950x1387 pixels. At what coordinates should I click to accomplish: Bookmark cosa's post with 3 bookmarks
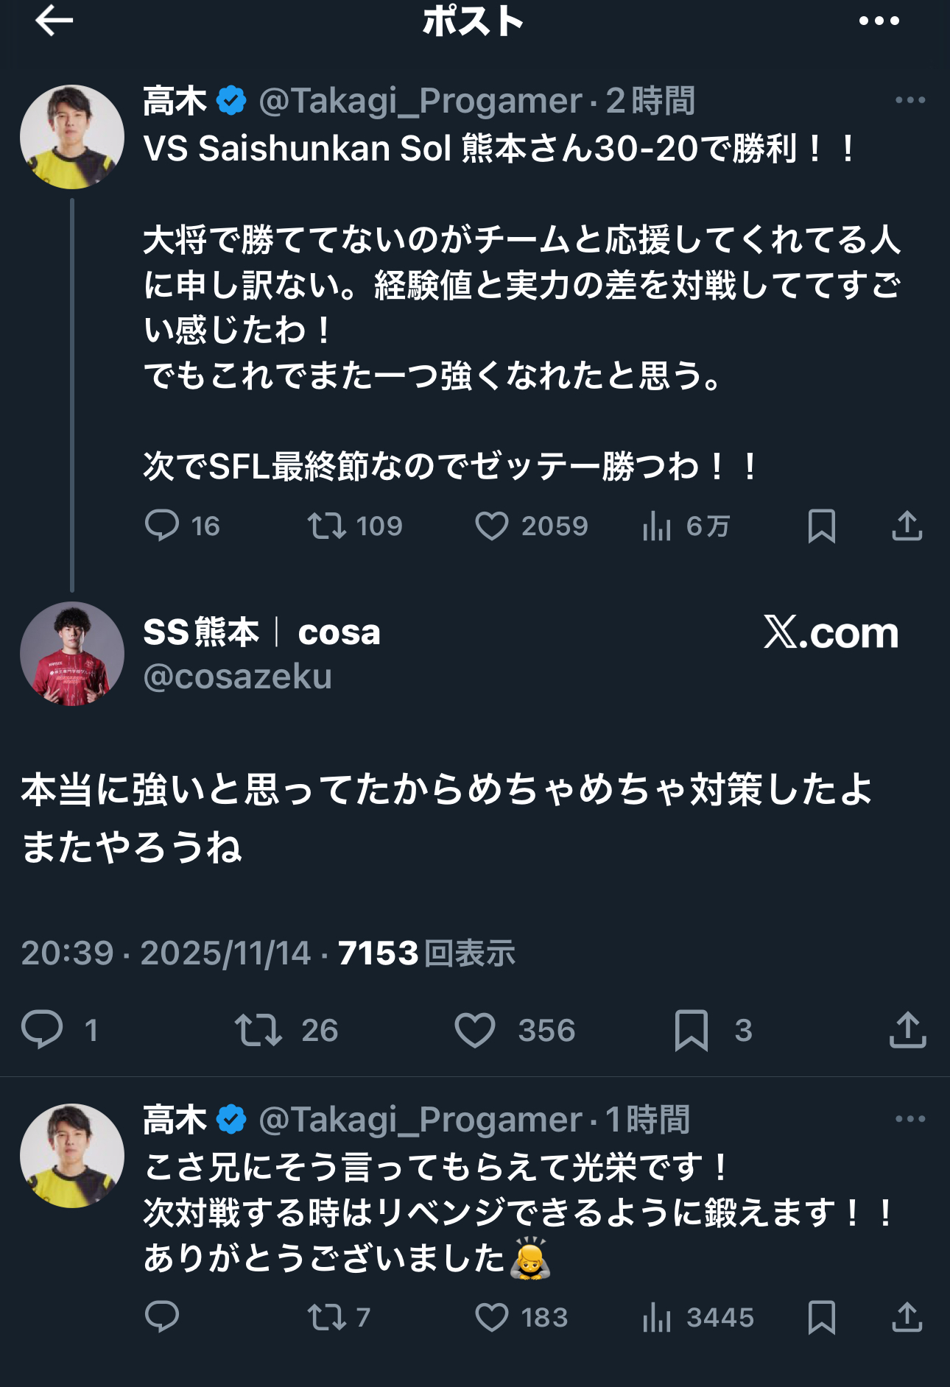692,1029
